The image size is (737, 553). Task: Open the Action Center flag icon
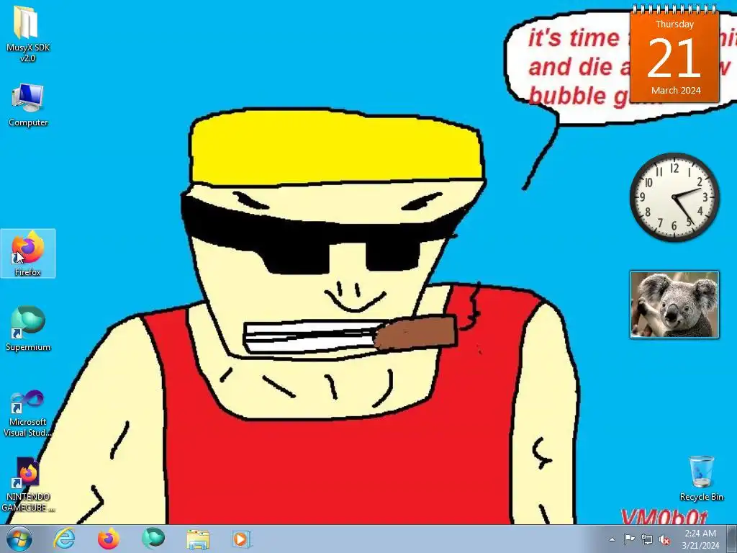tap(629, 539)
